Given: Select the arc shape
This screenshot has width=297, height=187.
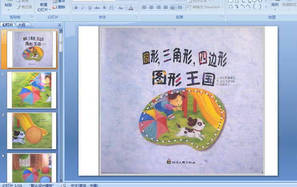Looking at the screenshot, I should point(243,6).
